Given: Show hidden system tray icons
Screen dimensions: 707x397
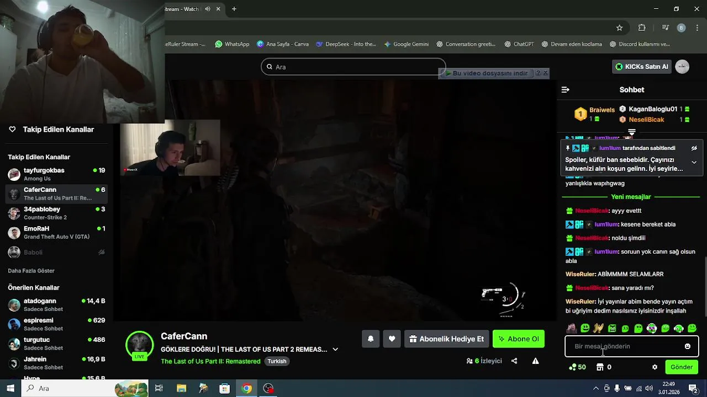Looking at the screenshot, I should [x=595, y=388].
